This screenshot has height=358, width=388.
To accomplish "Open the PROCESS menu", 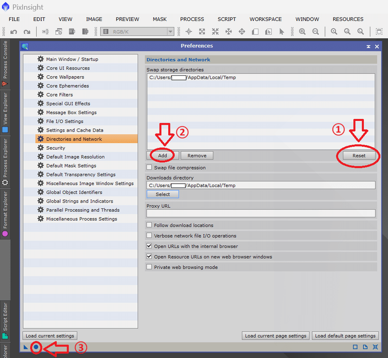I will pyautogui.click(x=192, y=19).
